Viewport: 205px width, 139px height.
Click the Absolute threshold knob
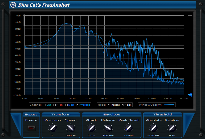(154, 128)
